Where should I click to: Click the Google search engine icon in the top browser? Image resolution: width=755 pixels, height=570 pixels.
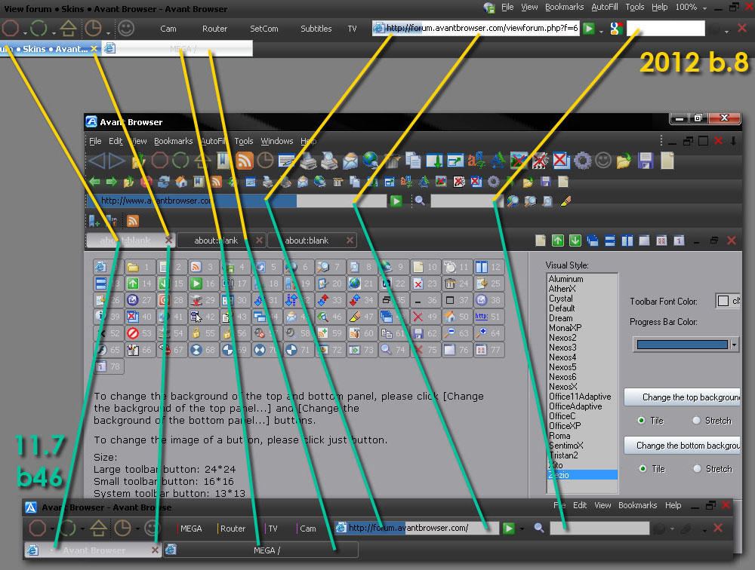coord(616,29)
